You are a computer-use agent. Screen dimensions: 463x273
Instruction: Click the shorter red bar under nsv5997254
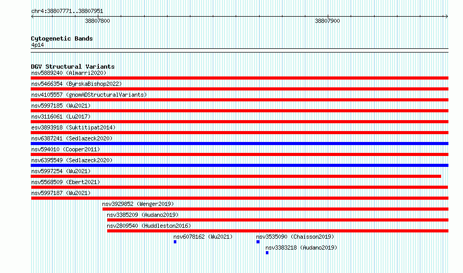(x=236, y=176)
